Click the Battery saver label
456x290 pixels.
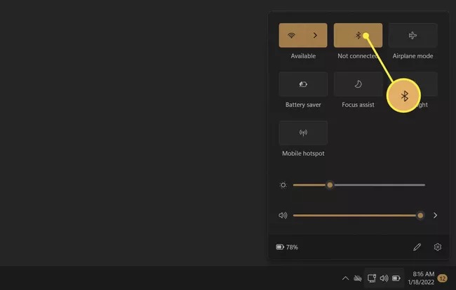303,105
